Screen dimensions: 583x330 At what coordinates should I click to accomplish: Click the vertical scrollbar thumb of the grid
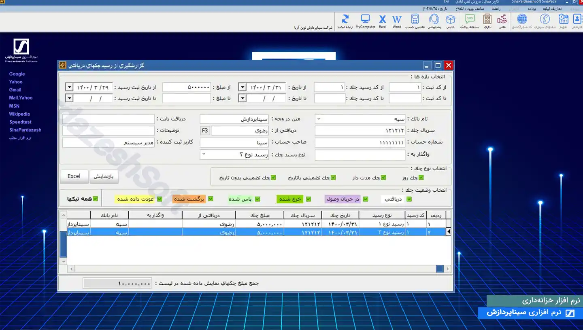click(63, 244)
